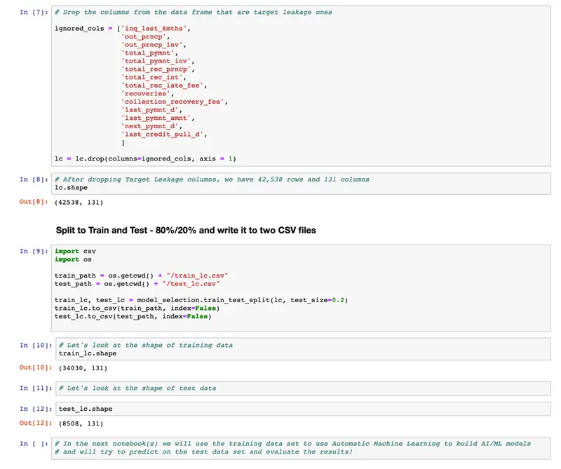Image resolution: width=561 pixels, height=469 pixels.
Task: Click the In [9]: cell prompt
Action: 34,252
